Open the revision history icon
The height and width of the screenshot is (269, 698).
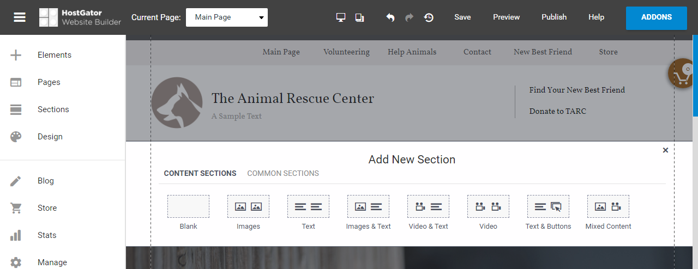click(x=429, y=17)
